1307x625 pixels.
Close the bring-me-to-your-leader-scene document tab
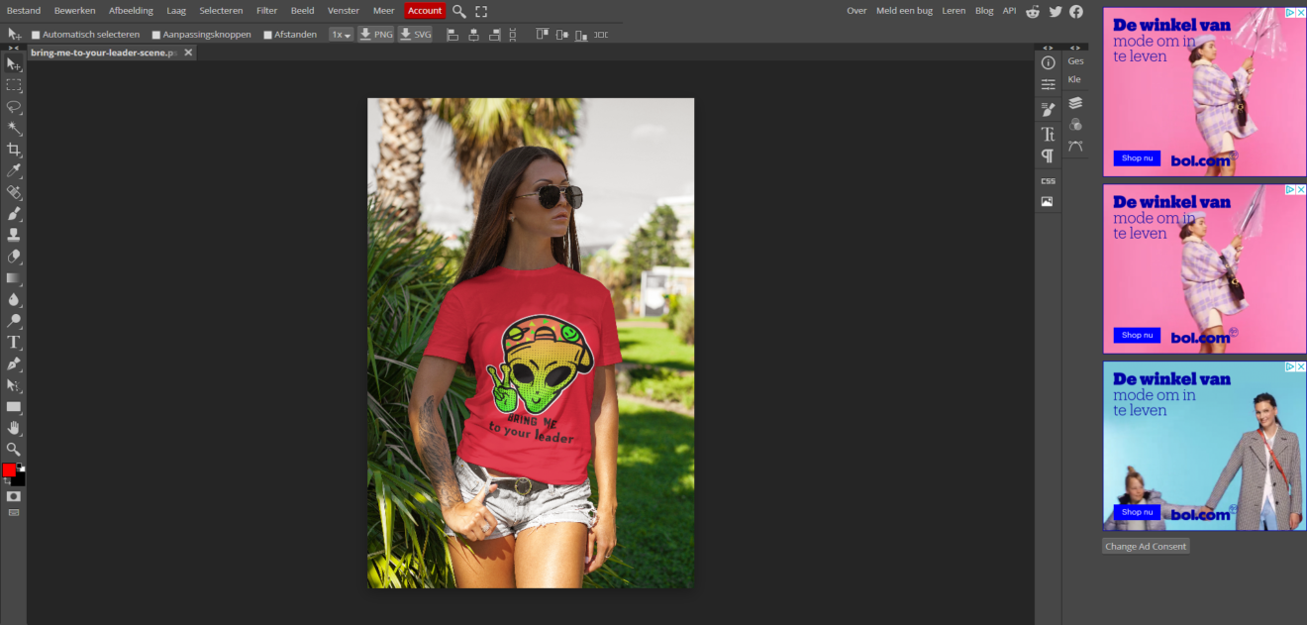188,52
